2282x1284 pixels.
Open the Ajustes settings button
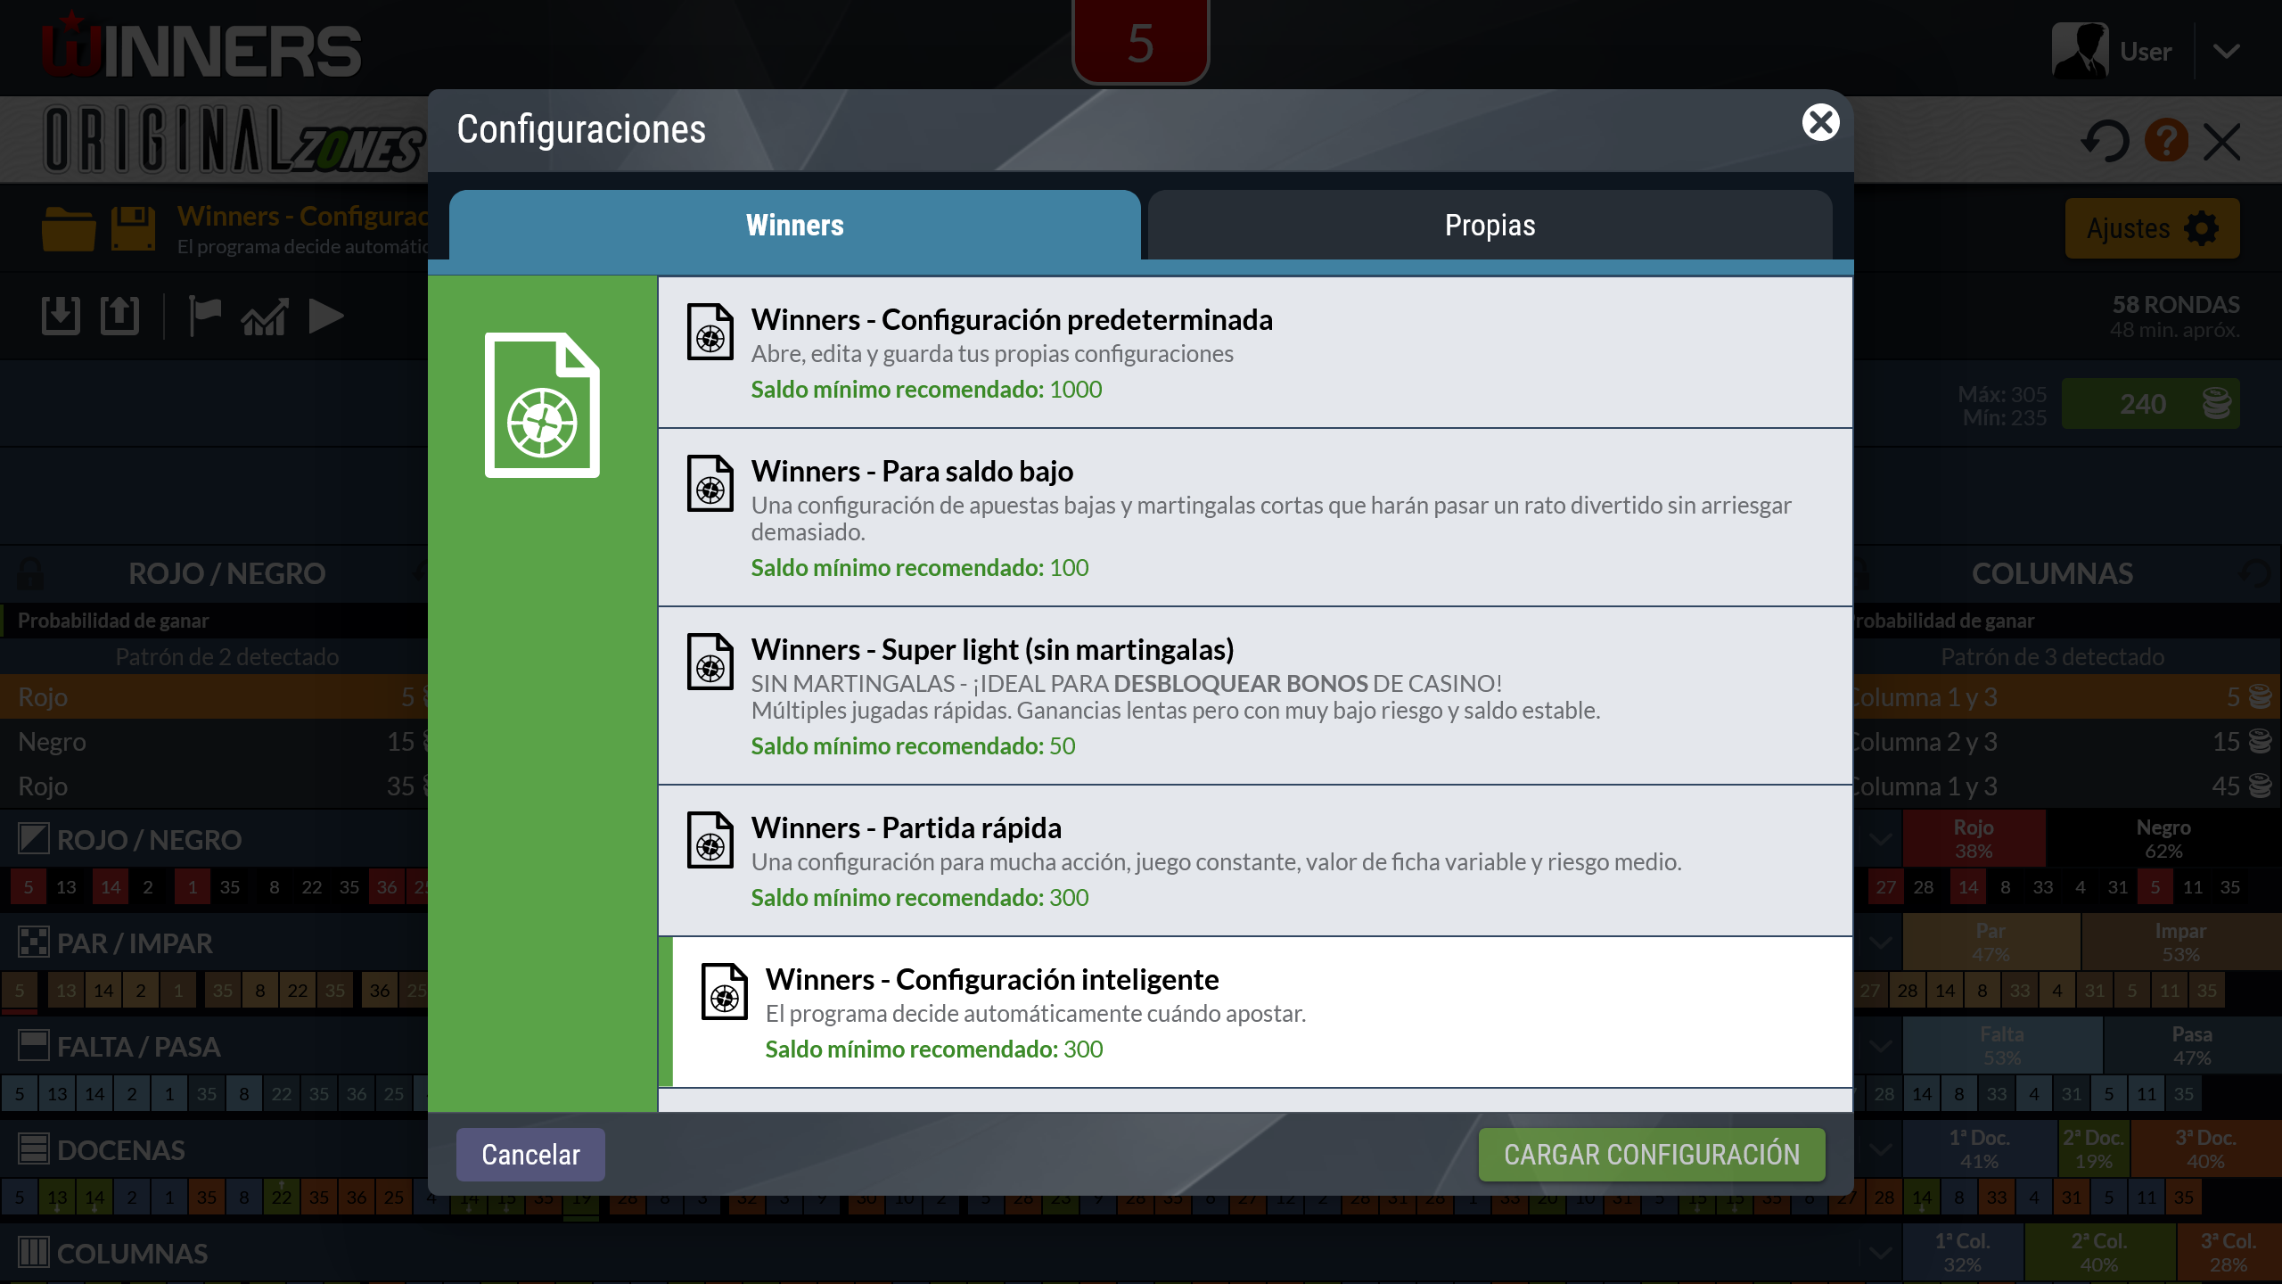pyautogui.click(x=2152, y=228)
